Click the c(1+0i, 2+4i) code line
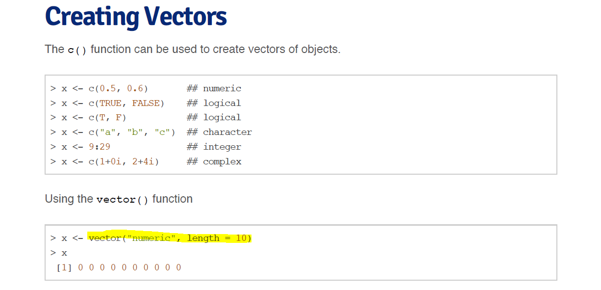This screenshot has height=290, width=601. 104,161
